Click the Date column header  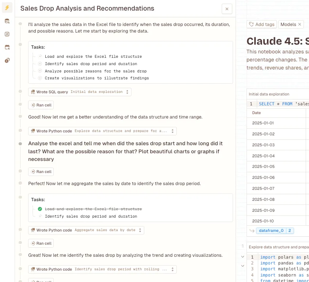pos(257,113)
